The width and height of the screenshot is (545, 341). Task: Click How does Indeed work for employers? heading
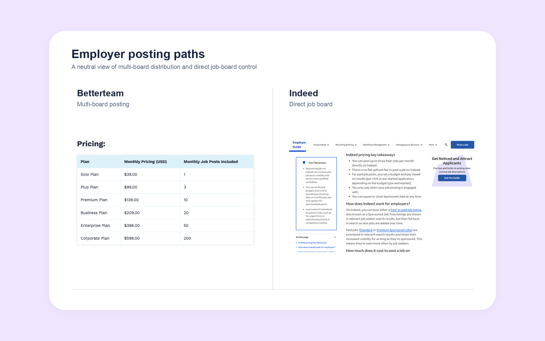pos(378,204)
